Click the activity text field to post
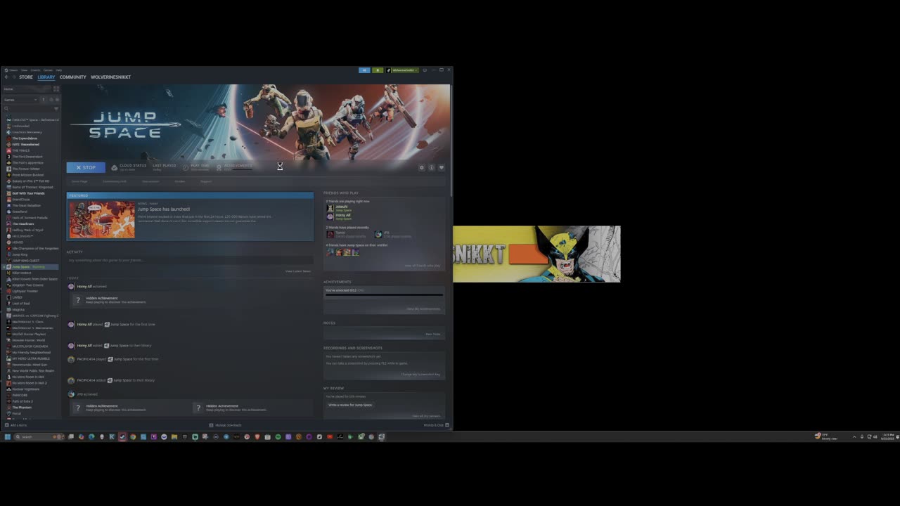 point(190,260)
